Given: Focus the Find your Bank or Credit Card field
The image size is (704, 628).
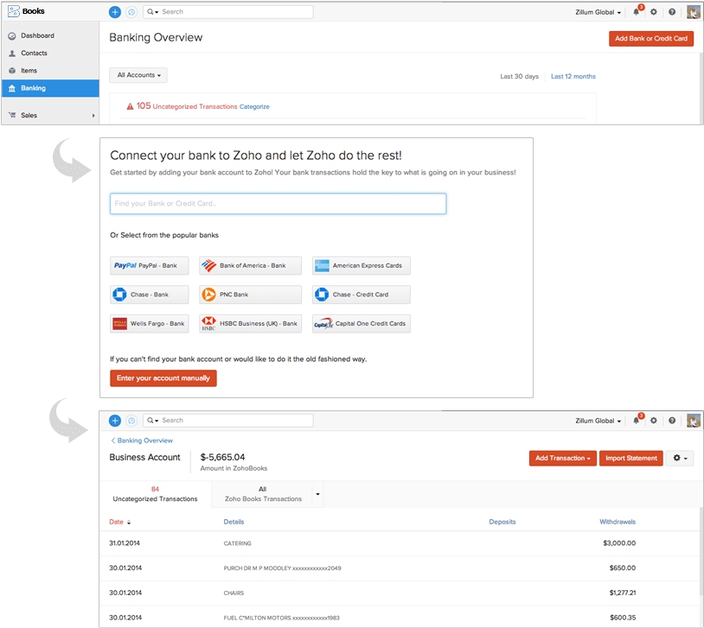Looking at the screenshot, I should (x=278, y=204).
